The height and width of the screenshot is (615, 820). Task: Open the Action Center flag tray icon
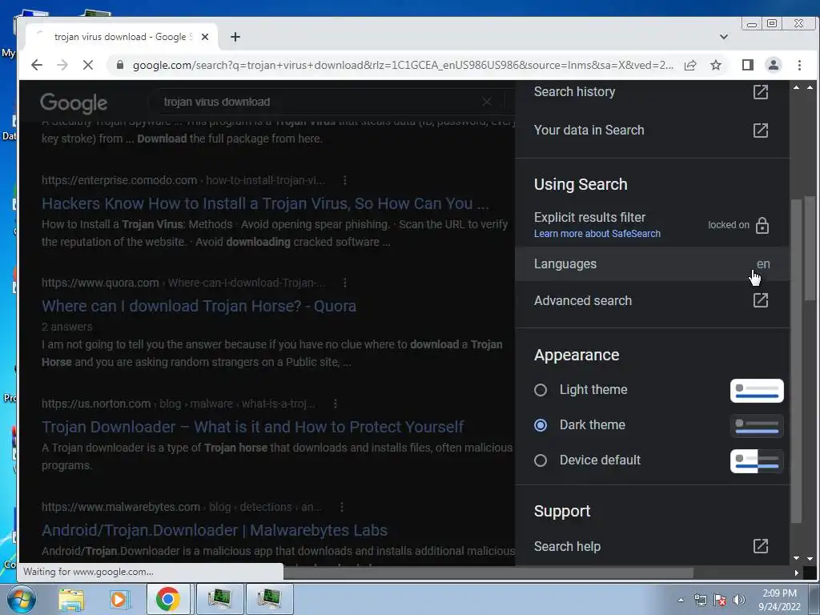point(720,600)
